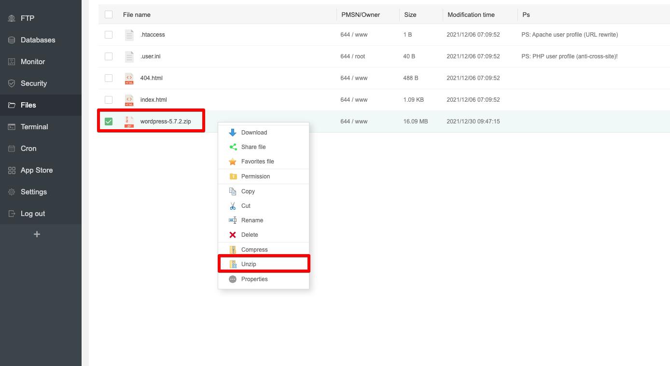Toggle the select-all checkbox in header
Viewport: 670px width, 366px height.
(x=109, y=14)
